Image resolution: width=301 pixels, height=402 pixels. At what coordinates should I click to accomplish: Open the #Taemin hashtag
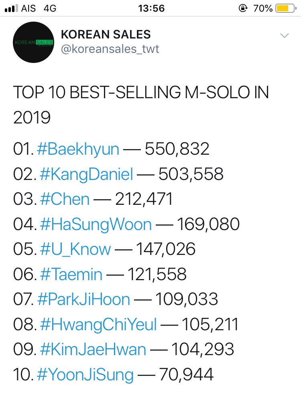(x=71, y=274)
